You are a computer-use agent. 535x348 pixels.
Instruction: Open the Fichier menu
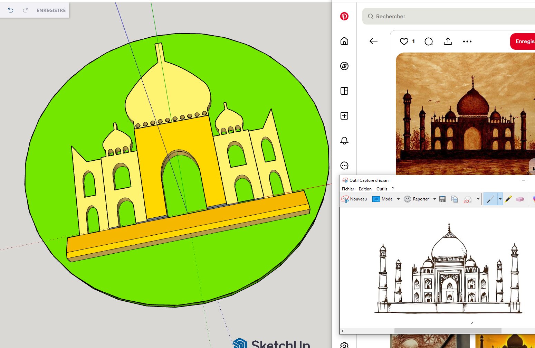[x=347, y=189]
